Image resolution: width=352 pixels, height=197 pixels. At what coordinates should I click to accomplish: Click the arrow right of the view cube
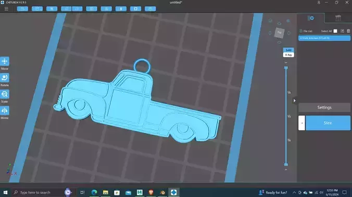[x=289, y=33]
